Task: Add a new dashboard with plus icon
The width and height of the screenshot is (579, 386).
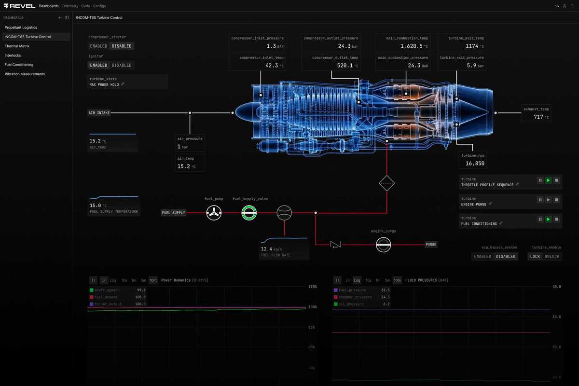Action: 59,17
